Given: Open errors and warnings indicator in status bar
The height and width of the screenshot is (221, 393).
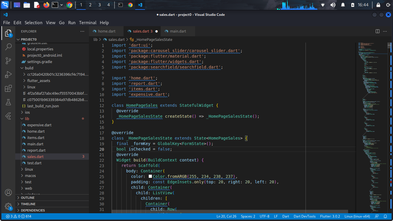Looking at the screenshot, I should [x=18, y=216].
